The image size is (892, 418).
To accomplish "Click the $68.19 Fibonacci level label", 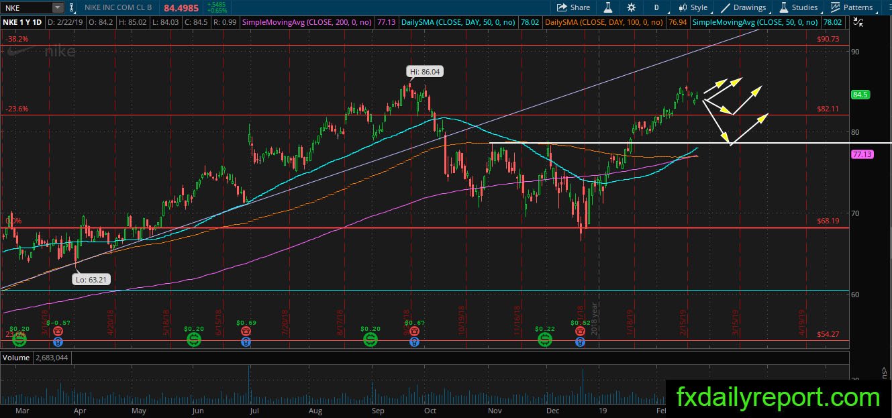I will (x=828, y=221).
